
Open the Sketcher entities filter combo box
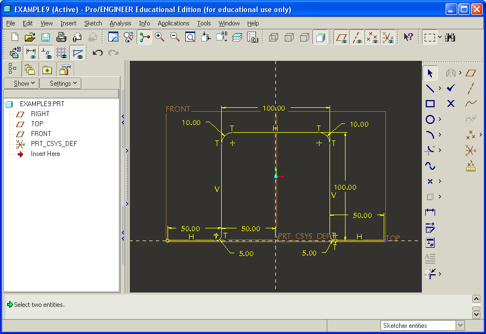(x=422, y=326)
